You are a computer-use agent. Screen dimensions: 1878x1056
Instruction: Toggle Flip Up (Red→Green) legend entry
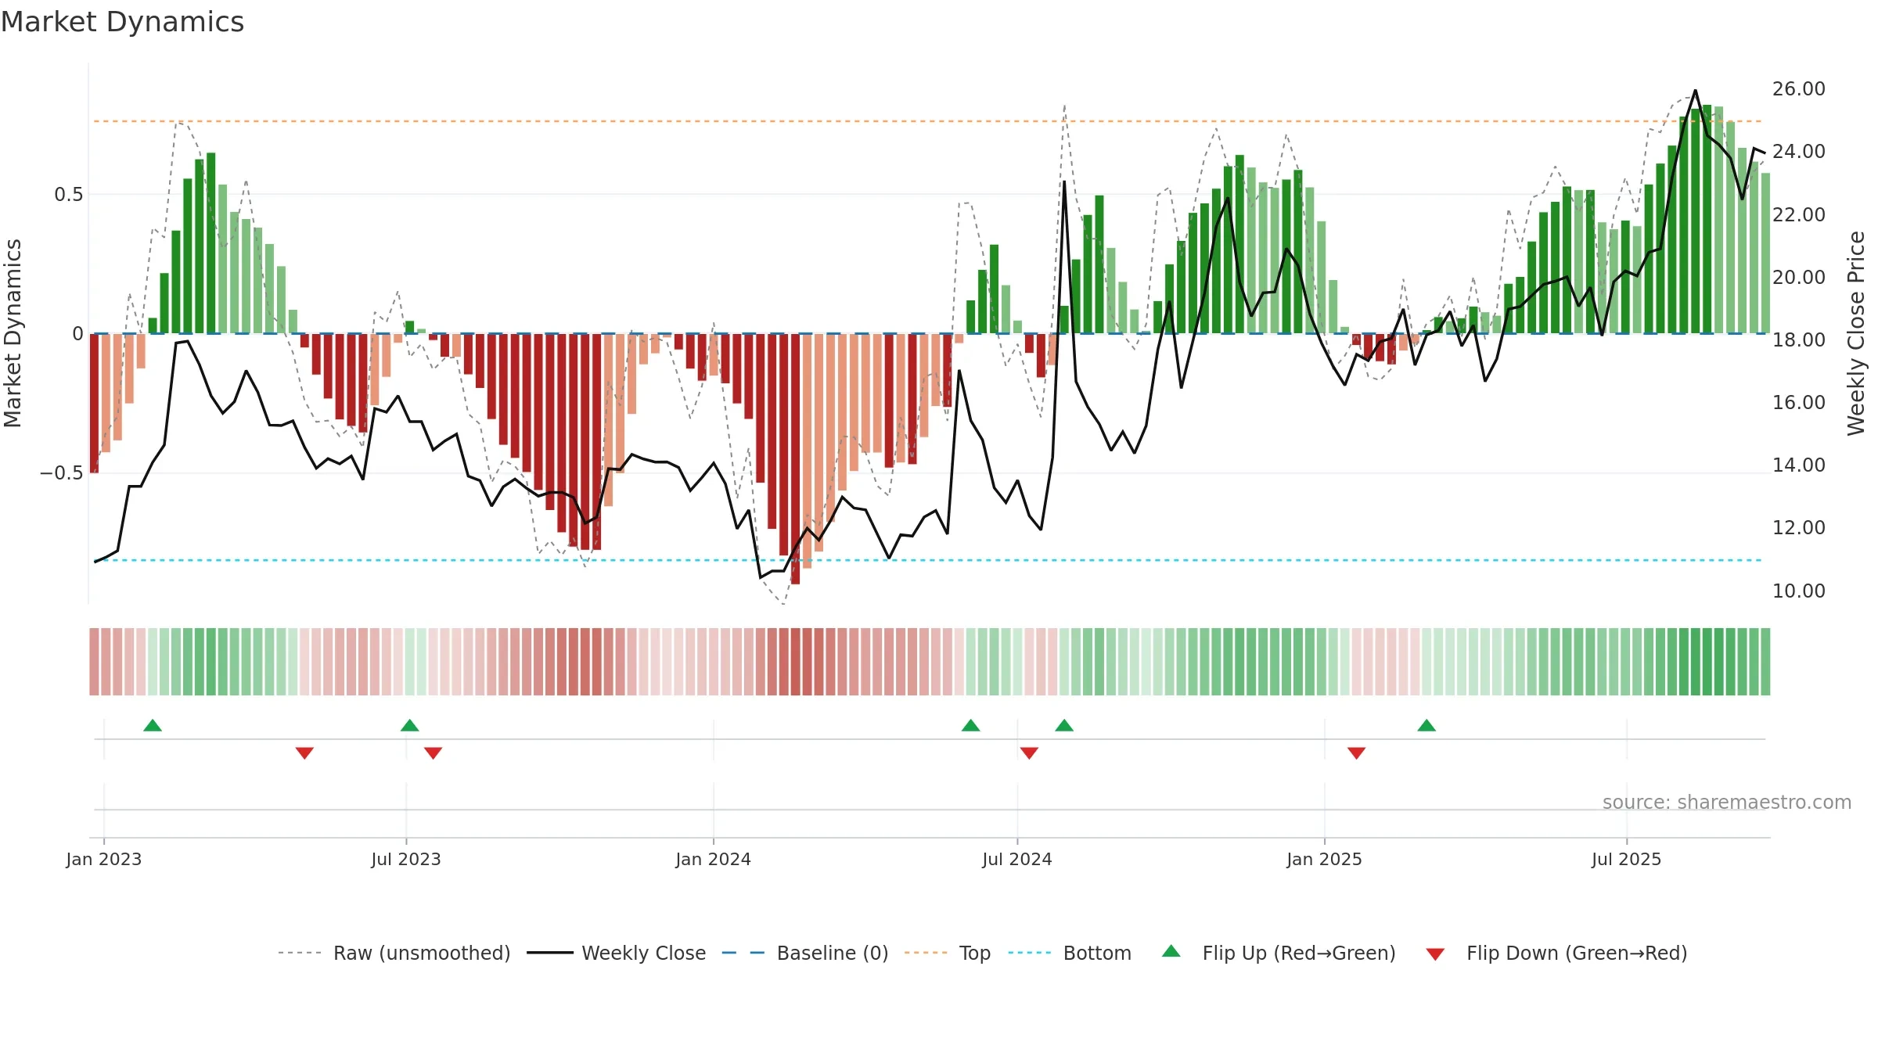point(1279,953)
